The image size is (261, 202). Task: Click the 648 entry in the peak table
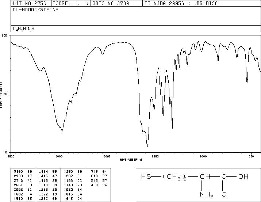[95, 176]
